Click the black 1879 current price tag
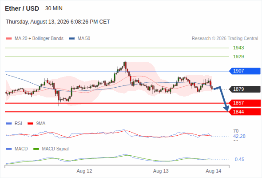 tap(245, 89)
